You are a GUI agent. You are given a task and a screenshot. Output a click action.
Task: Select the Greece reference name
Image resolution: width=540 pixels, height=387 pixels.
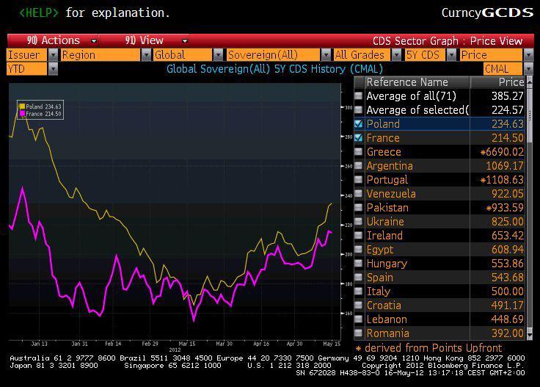pyautogui.click(x=384, y=152)
